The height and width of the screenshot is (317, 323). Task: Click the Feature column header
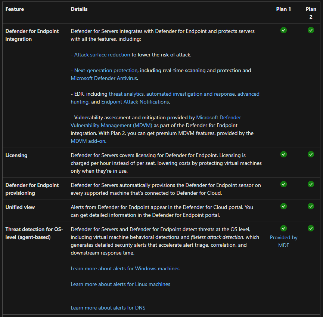click(x=15, y=9)
